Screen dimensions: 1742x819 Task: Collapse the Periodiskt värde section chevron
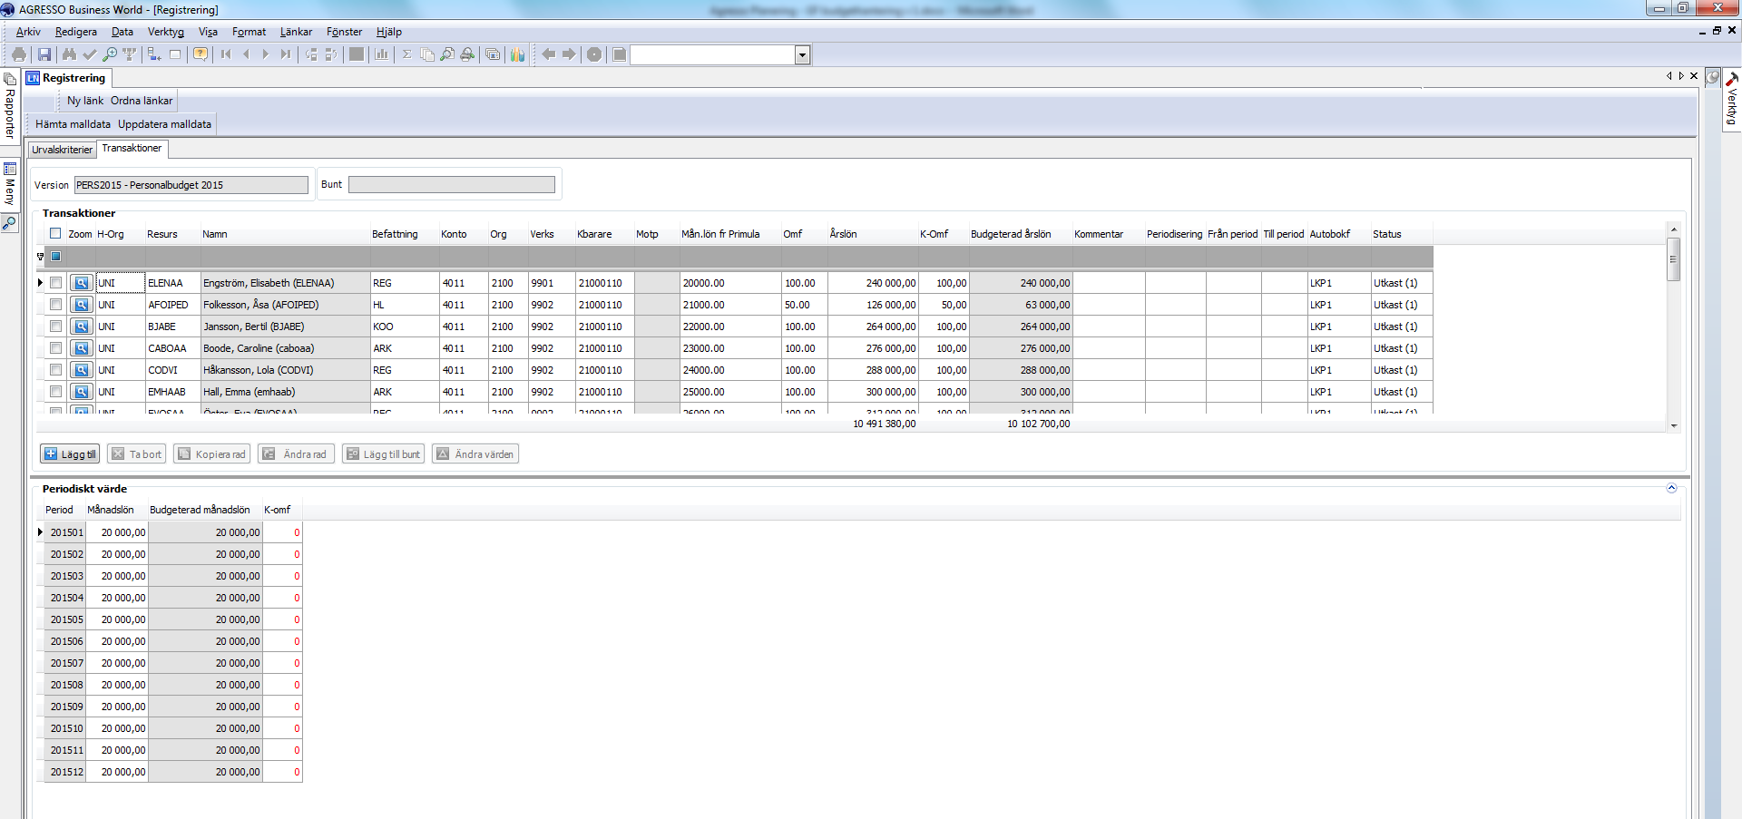(1671, 488)
